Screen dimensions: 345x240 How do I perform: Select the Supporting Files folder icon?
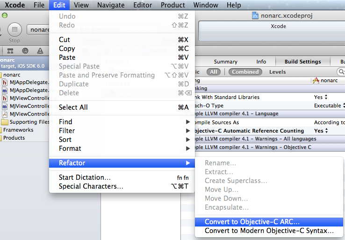point(5,122)
